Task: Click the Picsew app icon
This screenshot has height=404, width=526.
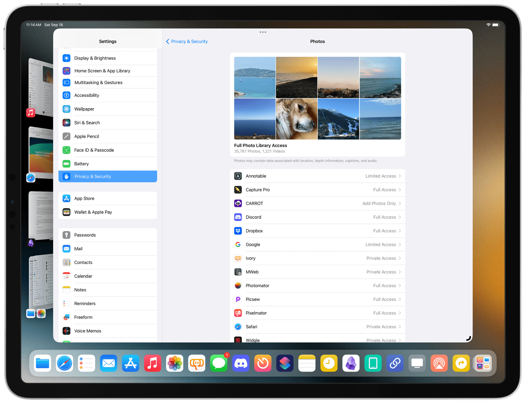Action: [238, 299]
